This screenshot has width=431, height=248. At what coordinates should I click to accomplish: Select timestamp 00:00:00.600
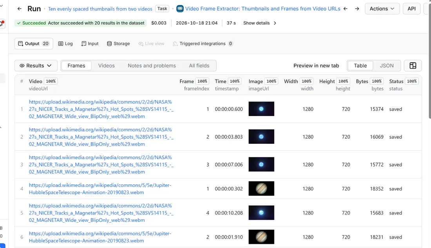(229, 109)
